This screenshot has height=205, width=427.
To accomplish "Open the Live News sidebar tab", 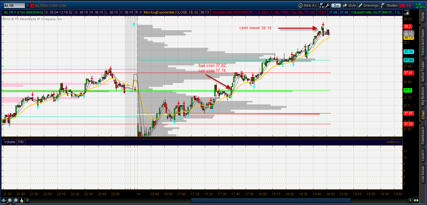I will click(423, 175).
